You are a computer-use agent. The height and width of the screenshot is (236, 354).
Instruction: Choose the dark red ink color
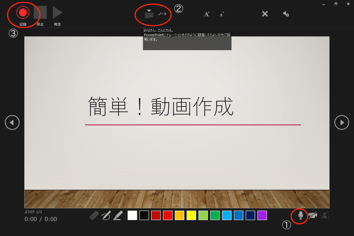point(156,215)
